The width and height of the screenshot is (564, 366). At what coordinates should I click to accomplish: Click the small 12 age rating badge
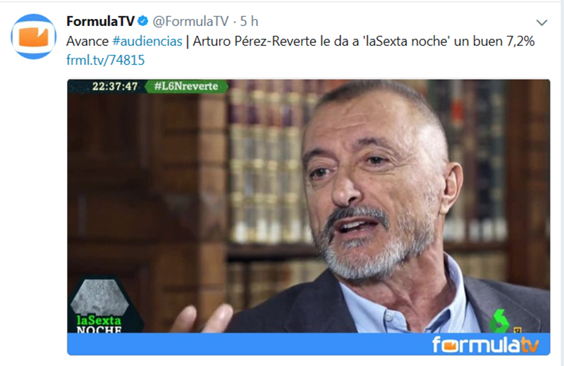pos(517,329)
